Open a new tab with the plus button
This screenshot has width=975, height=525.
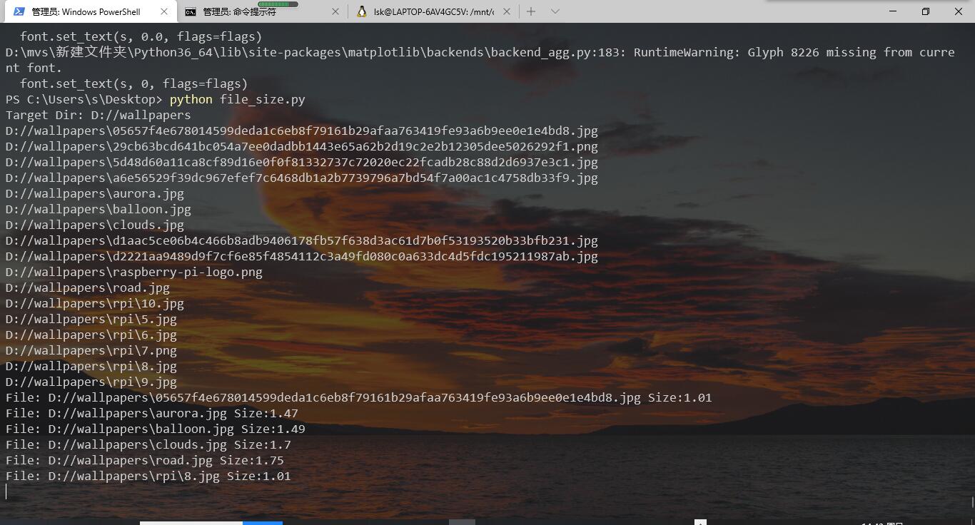531,11
